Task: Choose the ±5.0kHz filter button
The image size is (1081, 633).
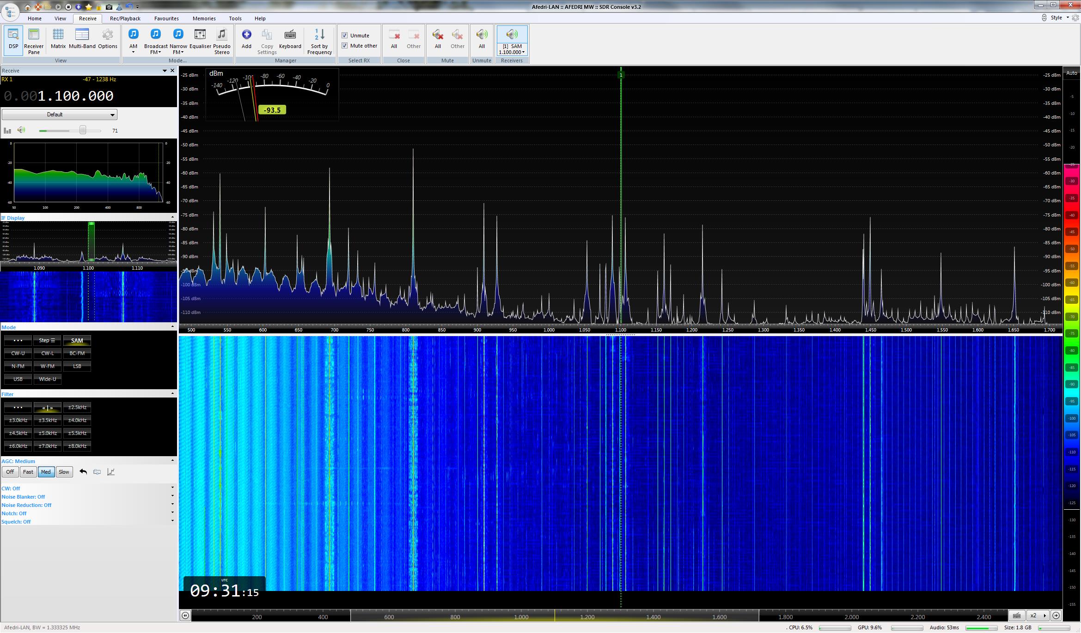Action: point(48,433)
